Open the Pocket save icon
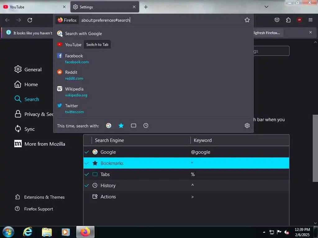This screenshot has height=238, width=318. pos(277,20)
